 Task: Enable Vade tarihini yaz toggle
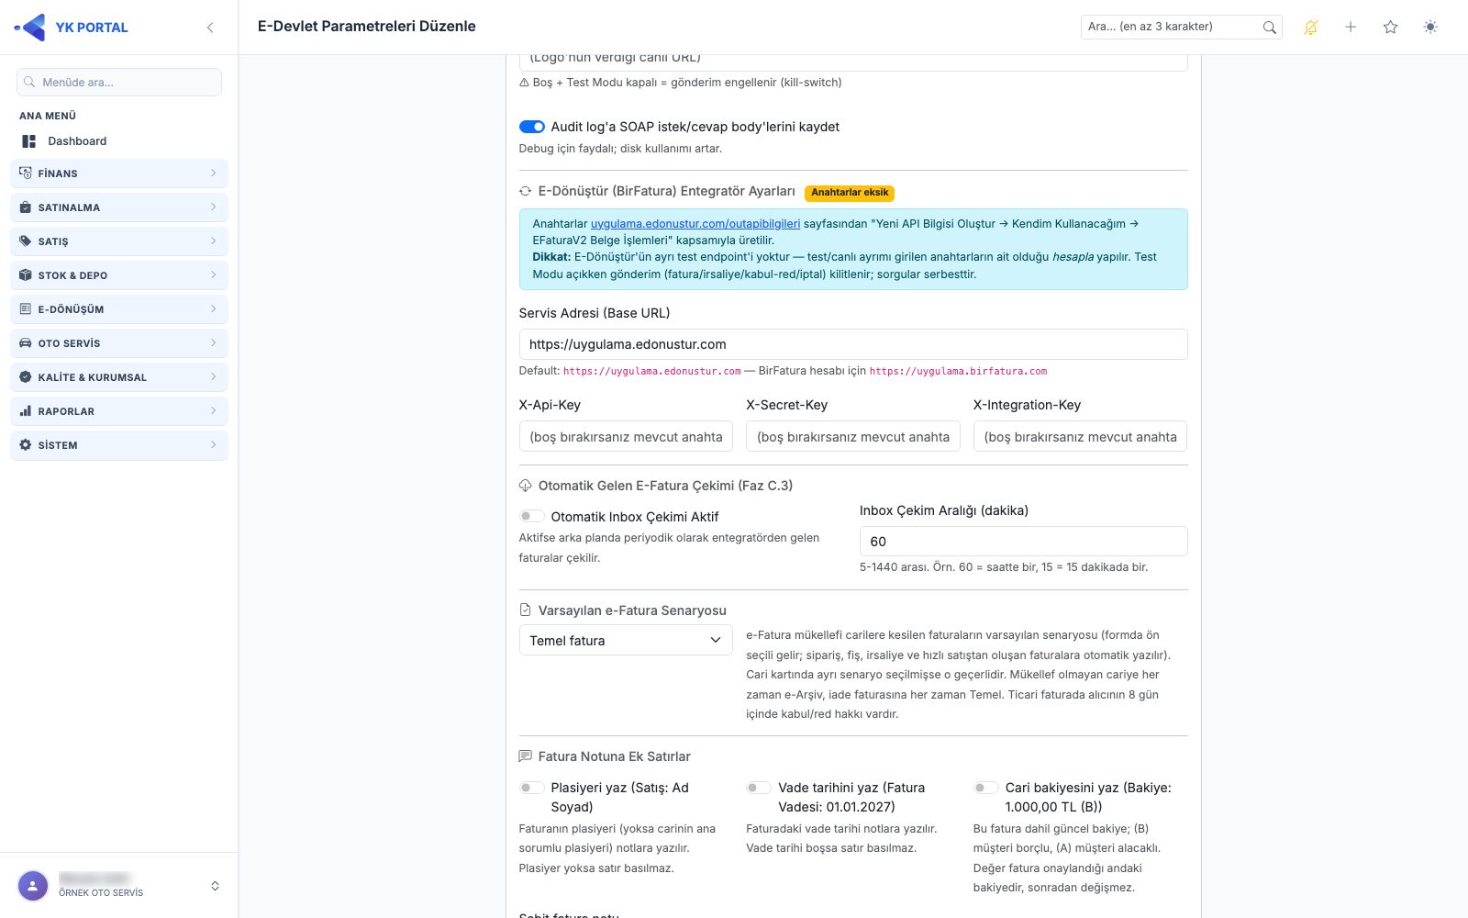tap(759, 788)
